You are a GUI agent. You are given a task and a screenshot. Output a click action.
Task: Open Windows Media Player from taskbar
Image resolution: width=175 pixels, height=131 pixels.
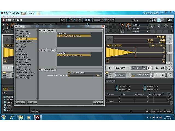[x=29, y=117]
